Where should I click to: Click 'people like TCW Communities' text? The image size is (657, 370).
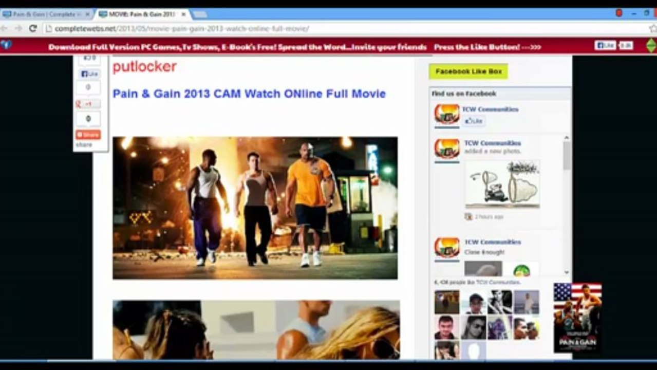tap(478, 282)
